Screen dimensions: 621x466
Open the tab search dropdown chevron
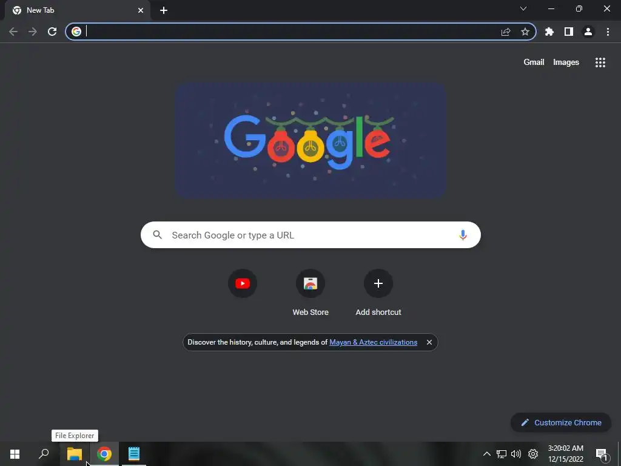(523, 8)
